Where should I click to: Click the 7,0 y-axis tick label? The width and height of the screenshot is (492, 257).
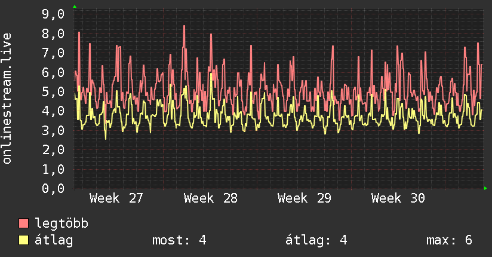(x=53, y=53)
